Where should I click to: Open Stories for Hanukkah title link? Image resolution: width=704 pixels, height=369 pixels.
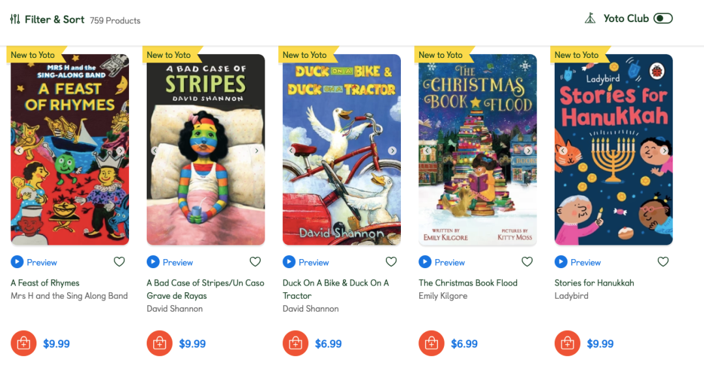(594, 283)
